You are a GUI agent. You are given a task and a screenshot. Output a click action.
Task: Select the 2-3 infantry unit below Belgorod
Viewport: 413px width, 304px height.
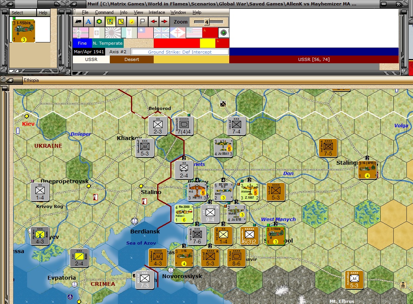pos(158,126)
